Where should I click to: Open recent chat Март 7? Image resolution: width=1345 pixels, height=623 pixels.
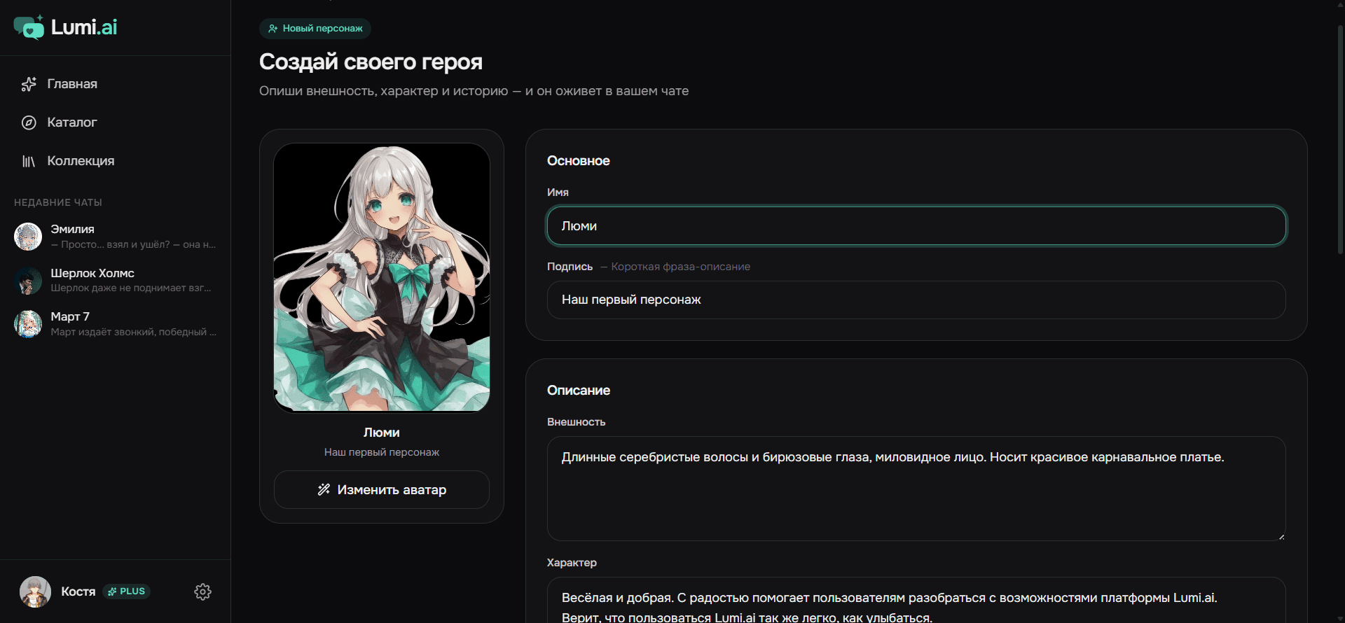[x=116, y=324]
